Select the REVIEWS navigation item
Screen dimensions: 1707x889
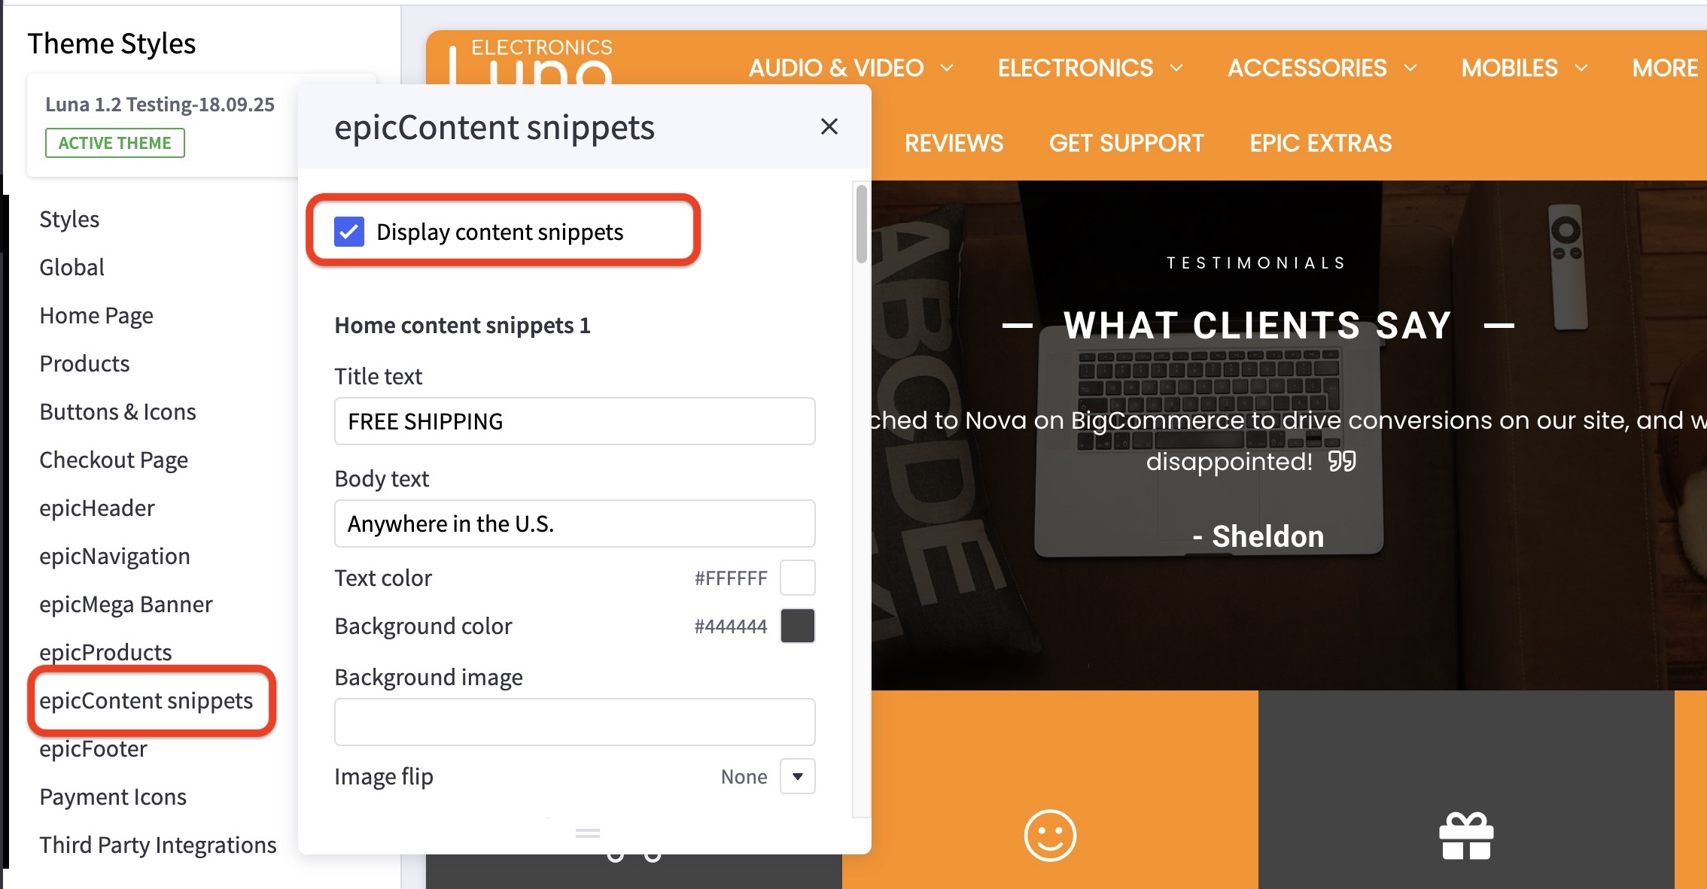coord(954,143)
